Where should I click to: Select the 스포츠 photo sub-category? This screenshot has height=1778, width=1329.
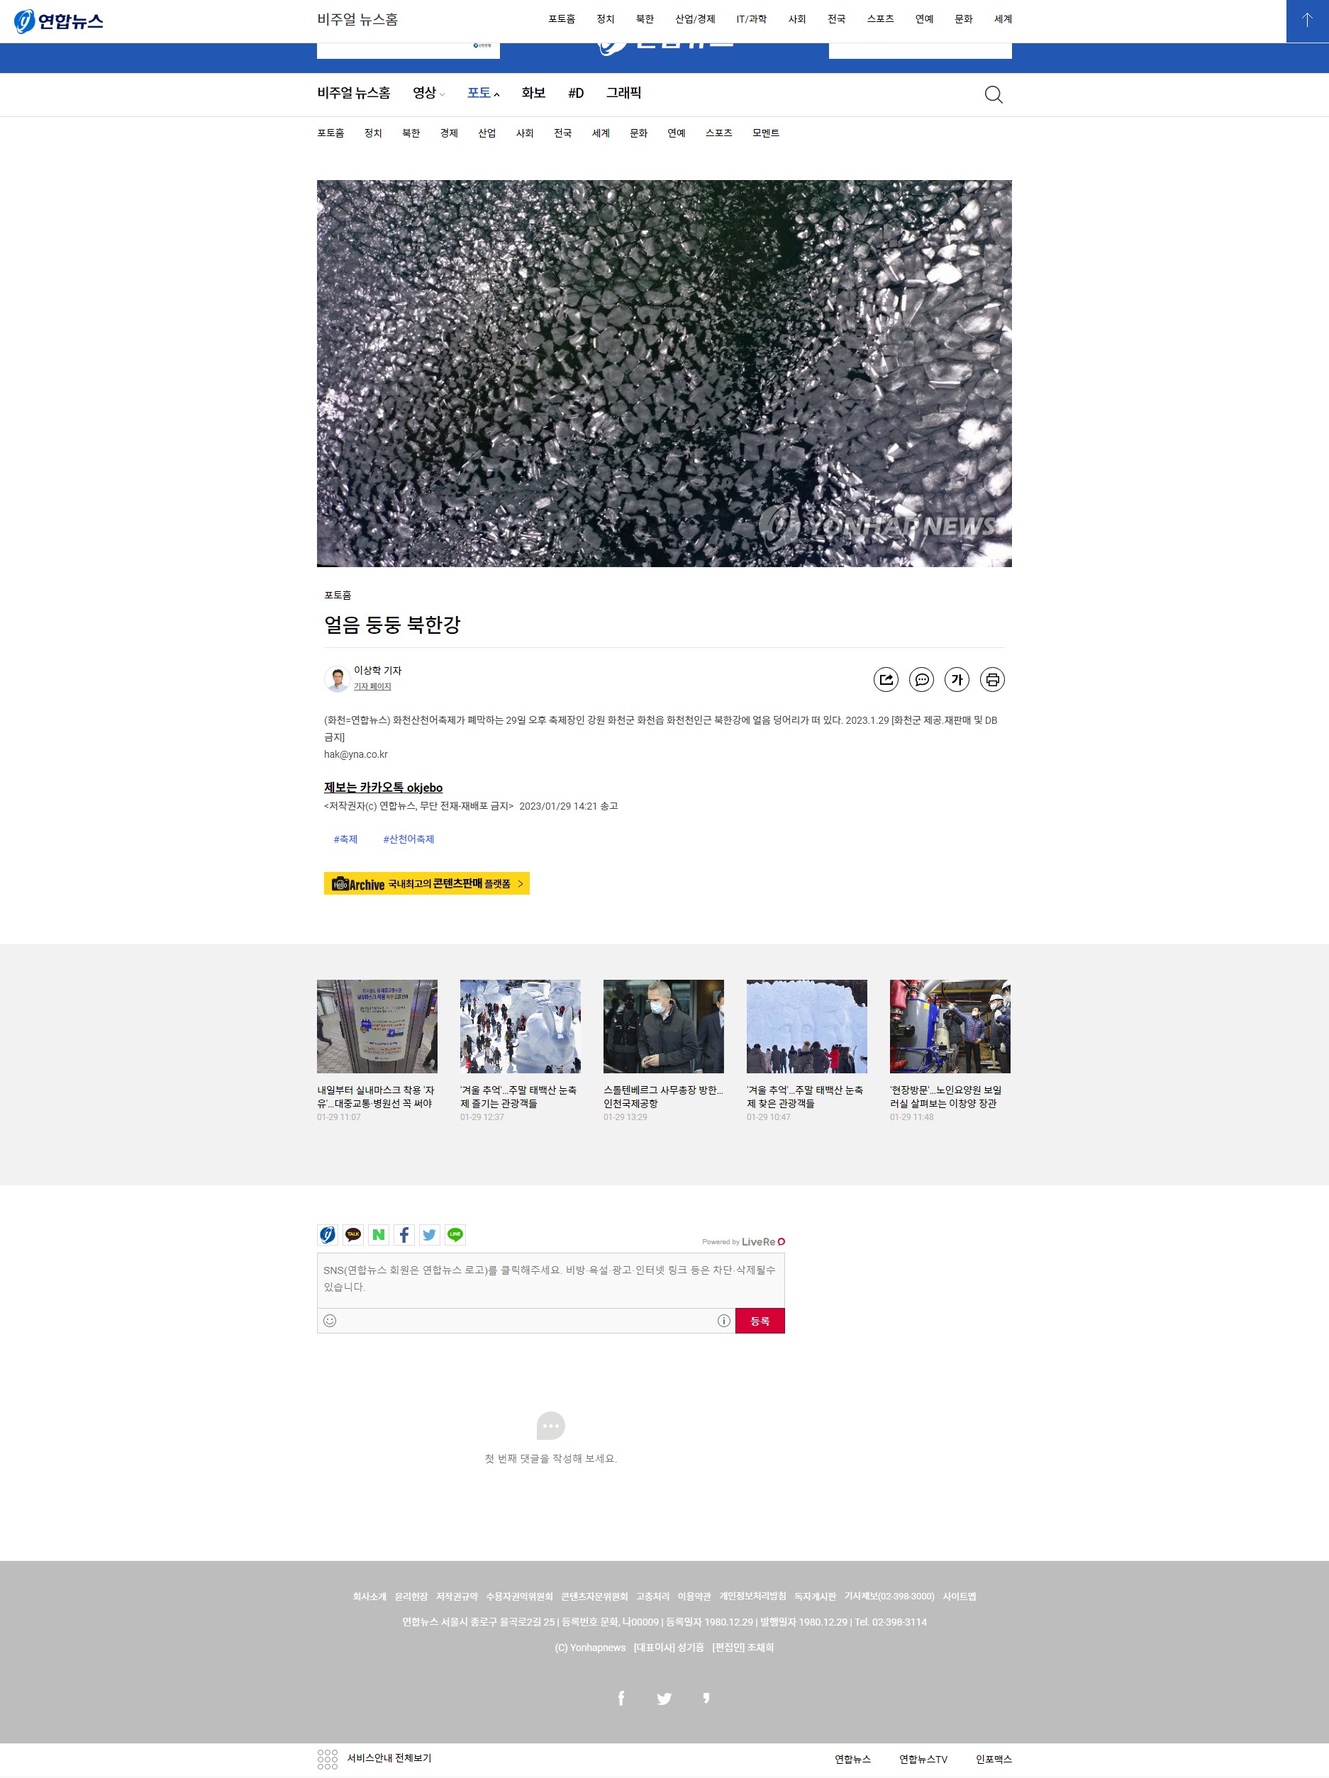[718, 133]
